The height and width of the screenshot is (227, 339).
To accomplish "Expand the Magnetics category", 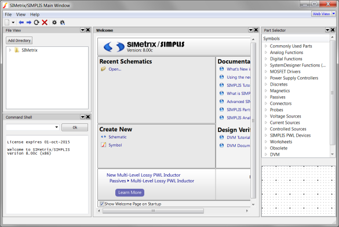I will click(x=266, y=91).
